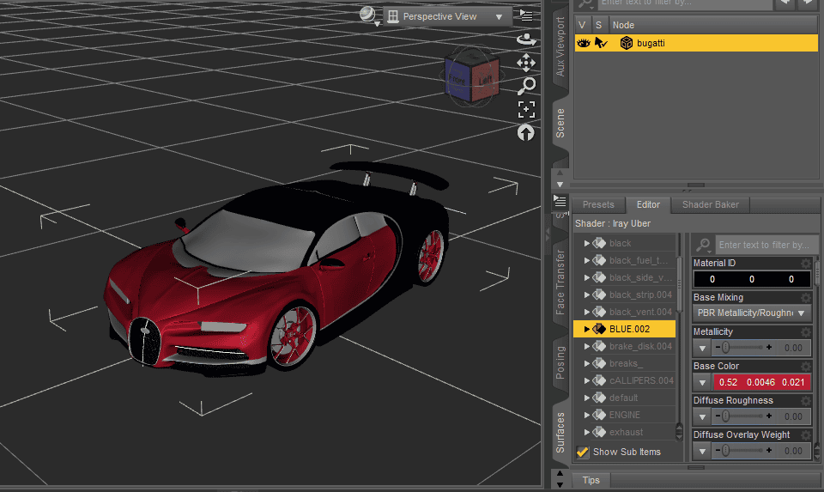
Task: Open Base Mixing PBR Metallicity/Roughness dropdown
Action: (751, 313)
